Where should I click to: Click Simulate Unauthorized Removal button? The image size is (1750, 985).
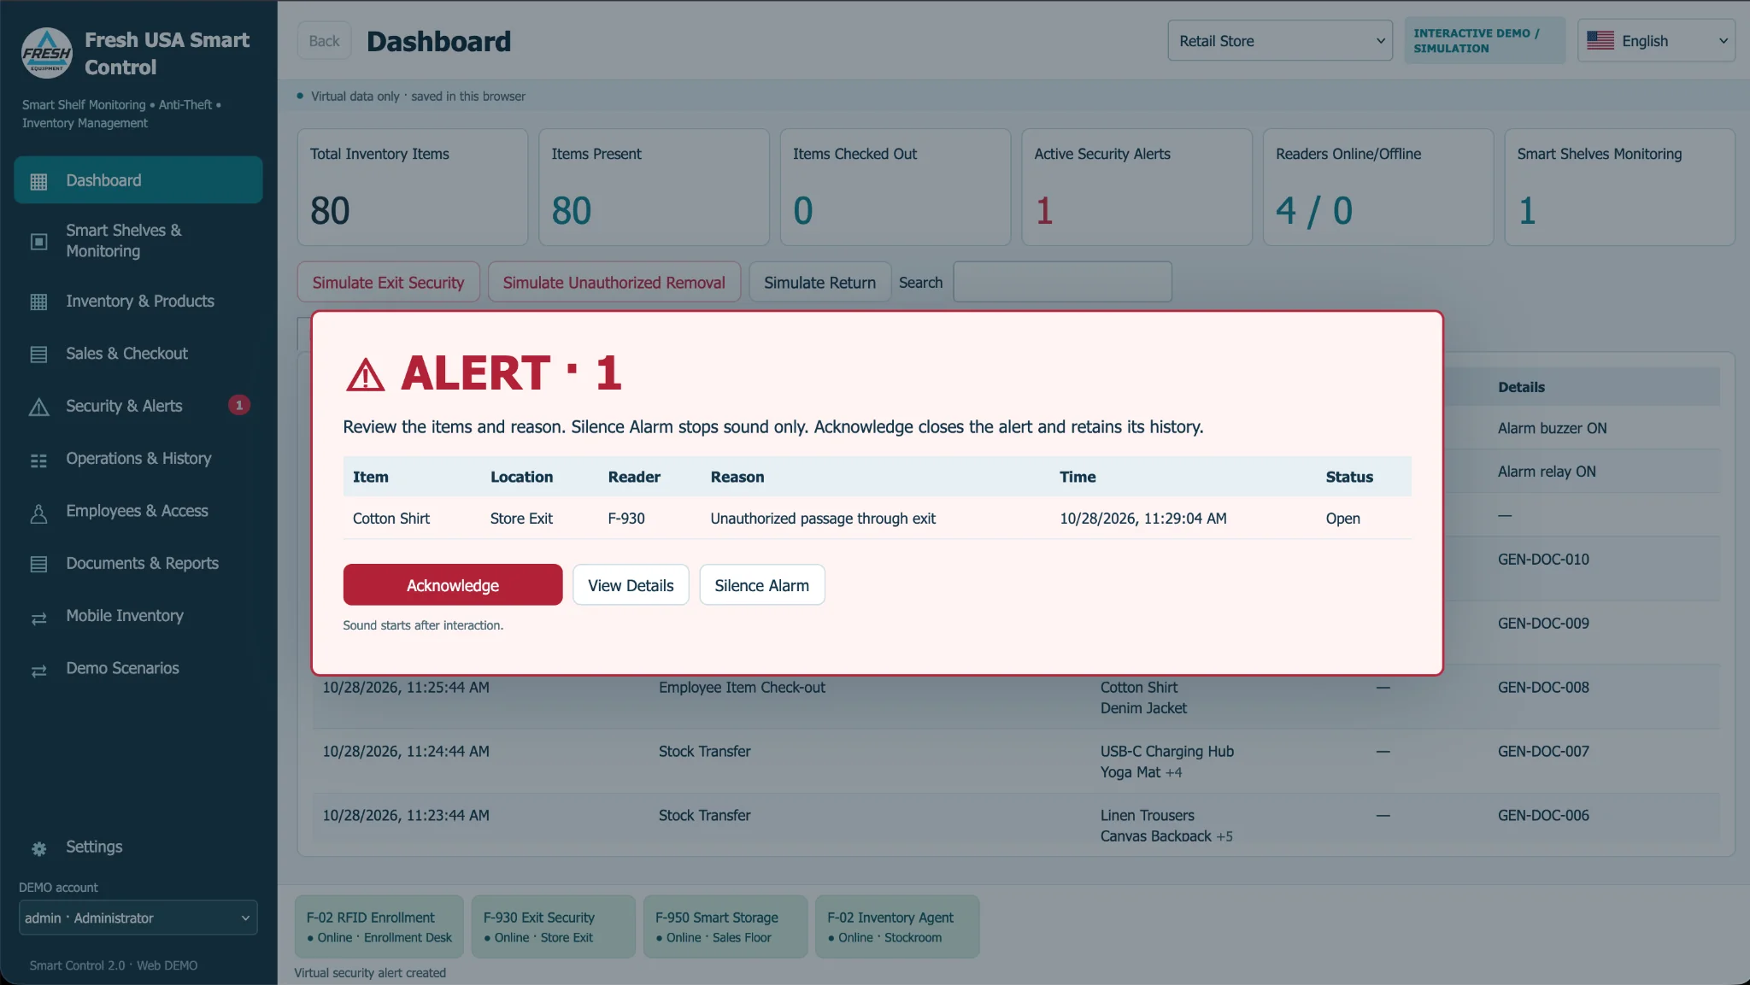click(x=614, y=282)
